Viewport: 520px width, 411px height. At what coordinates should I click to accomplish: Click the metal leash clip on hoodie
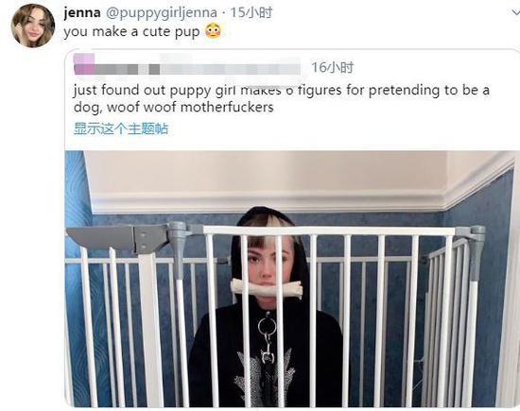point(267,339)
